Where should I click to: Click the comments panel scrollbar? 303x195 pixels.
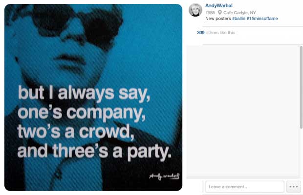(301, 87)
